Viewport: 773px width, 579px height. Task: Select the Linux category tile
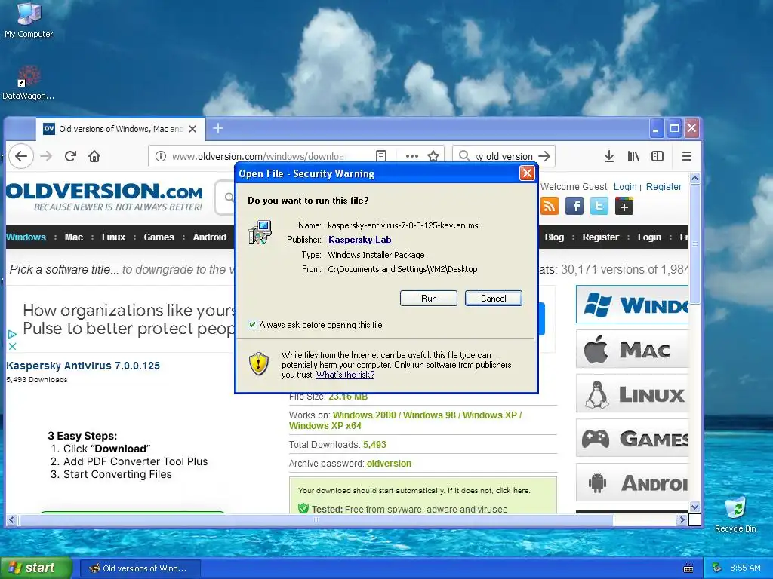click(632, 394)
